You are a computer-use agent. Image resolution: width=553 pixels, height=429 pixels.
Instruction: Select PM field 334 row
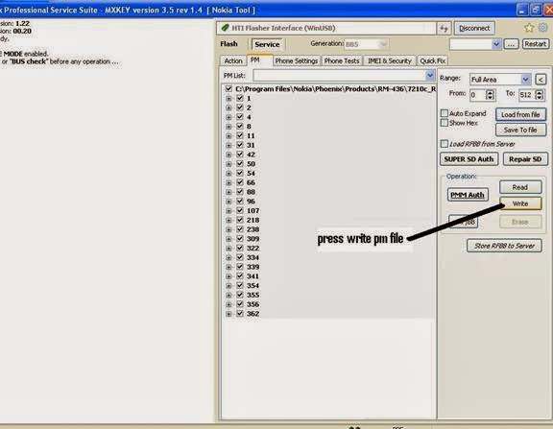[252, 257]
